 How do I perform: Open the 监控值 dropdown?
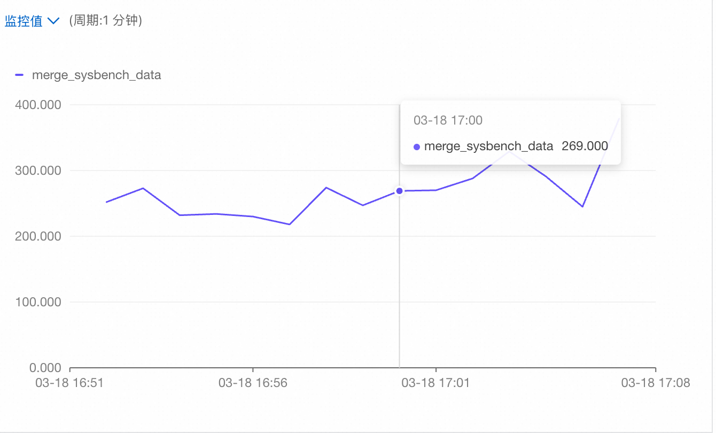pos(32,21)
